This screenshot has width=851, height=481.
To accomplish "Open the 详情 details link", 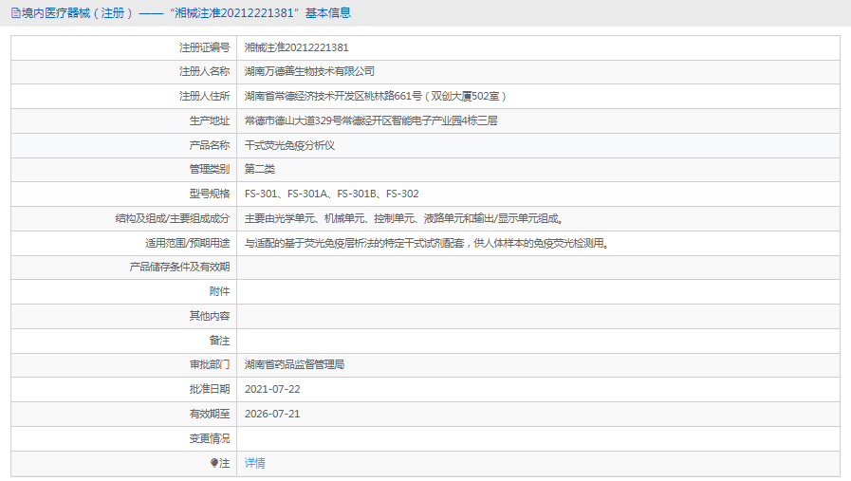I will (254, 463).
